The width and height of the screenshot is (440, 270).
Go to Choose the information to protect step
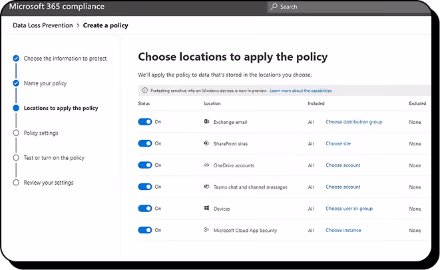point(65,59)
